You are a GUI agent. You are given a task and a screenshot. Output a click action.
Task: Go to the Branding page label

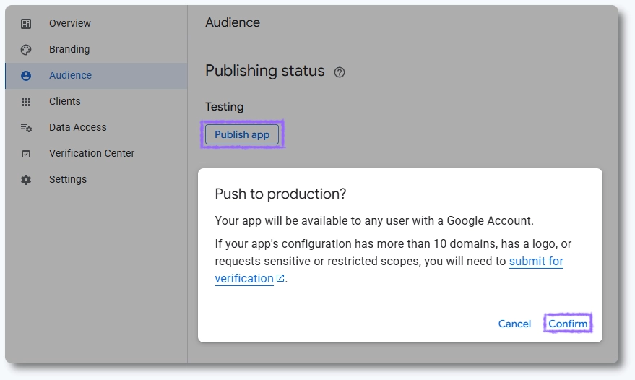pyautogui.click(x=69, y=49)
